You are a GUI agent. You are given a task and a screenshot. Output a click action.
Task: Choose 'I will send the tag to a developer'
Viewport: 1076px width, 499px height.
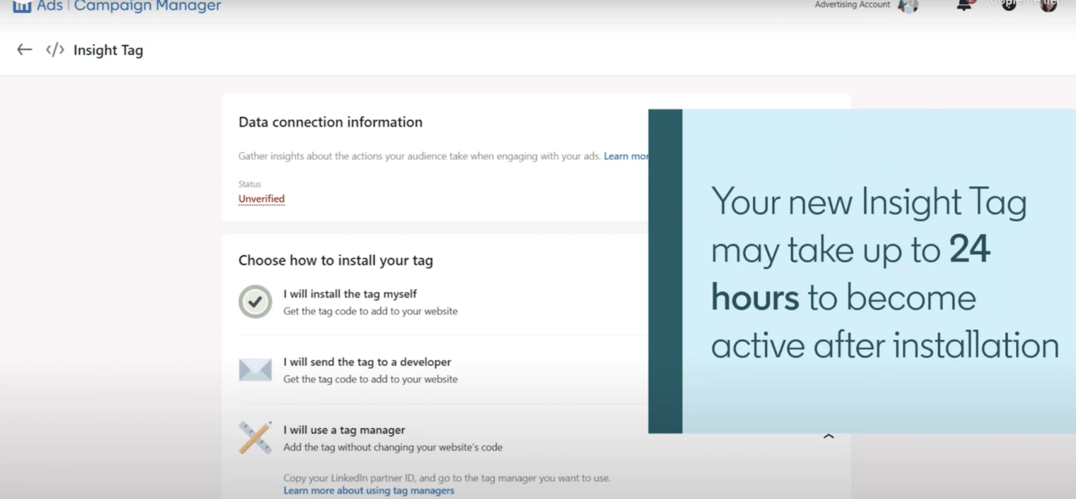[367, 362]
